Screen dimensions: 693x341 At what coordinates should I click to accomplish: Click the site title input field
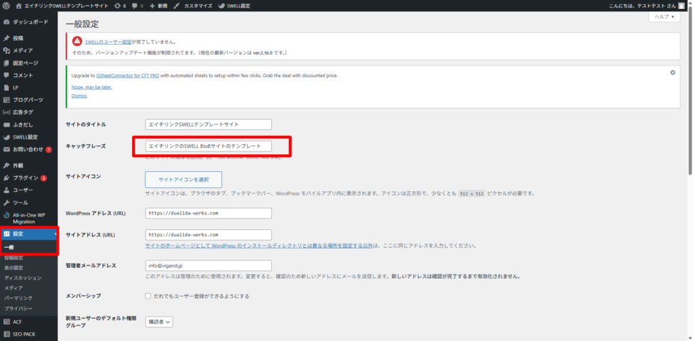(208, 124)
